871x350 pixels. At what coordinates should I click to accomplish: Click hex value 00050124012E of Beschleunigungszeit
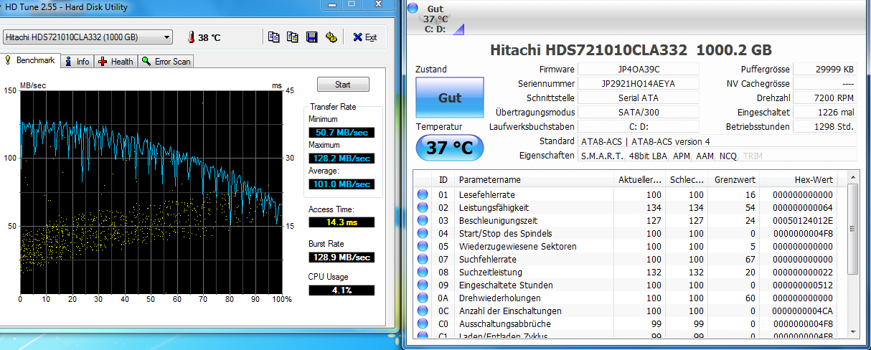pyautogui.click(x=802, y=220)
